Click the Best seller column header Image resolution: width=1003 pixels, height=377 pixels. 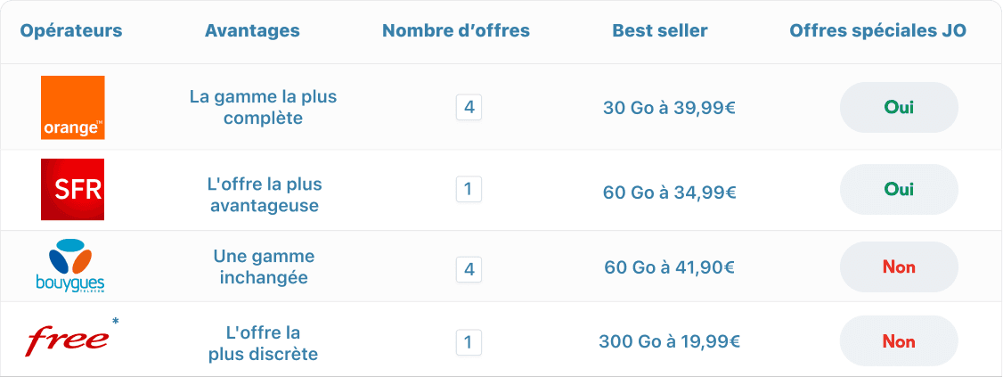coord(660,31)
